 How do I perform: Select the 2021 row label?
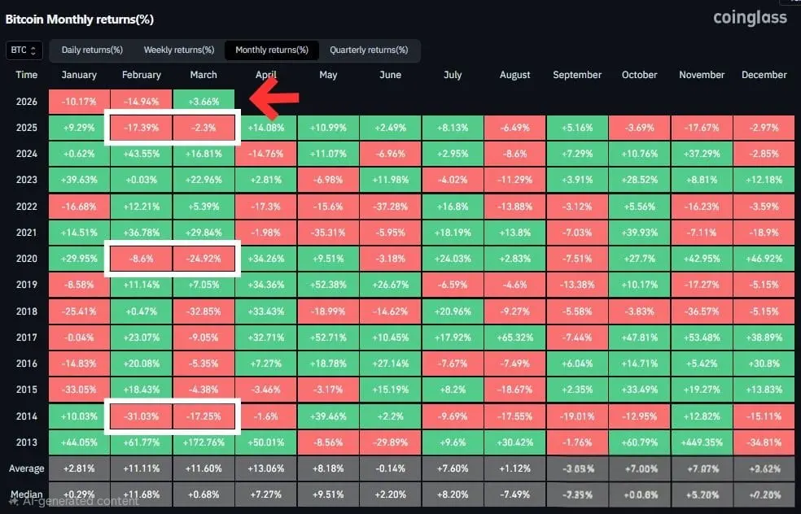coord(27,233)
